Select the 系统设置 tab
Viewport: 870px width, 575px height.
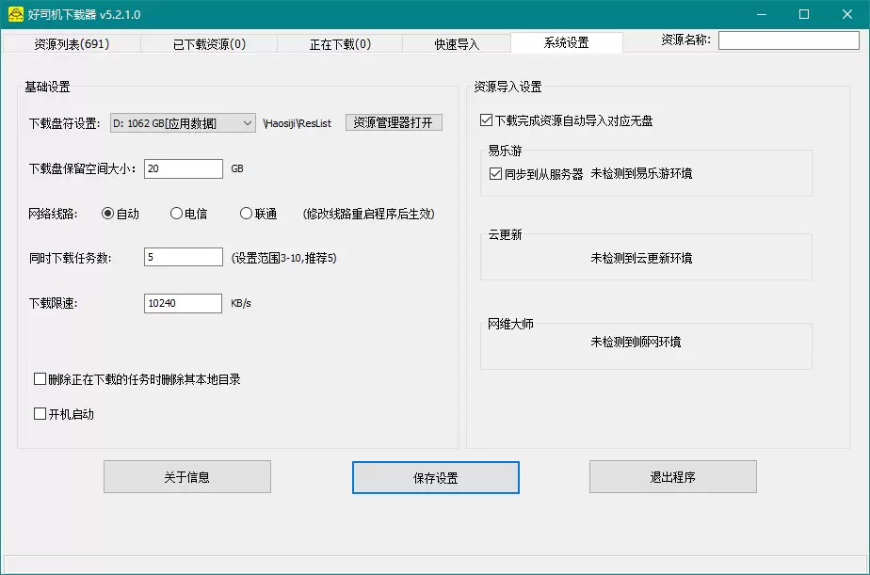(567, 42)
